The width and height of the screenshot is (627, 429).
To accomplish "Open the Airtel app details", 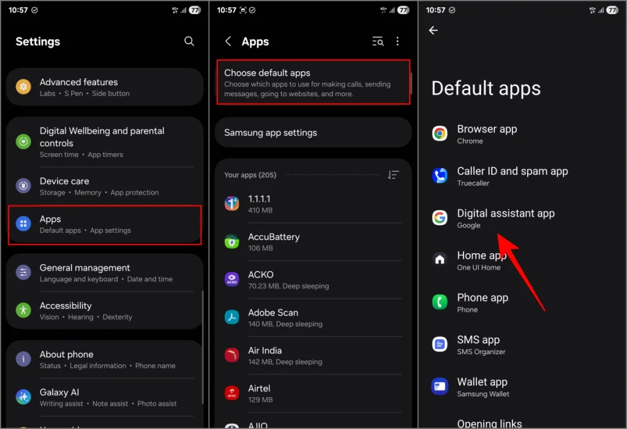I will (313, 393).
